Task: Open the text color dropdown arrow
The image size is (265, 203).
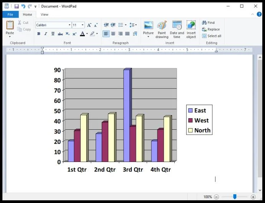Action: tap(87, 34)
